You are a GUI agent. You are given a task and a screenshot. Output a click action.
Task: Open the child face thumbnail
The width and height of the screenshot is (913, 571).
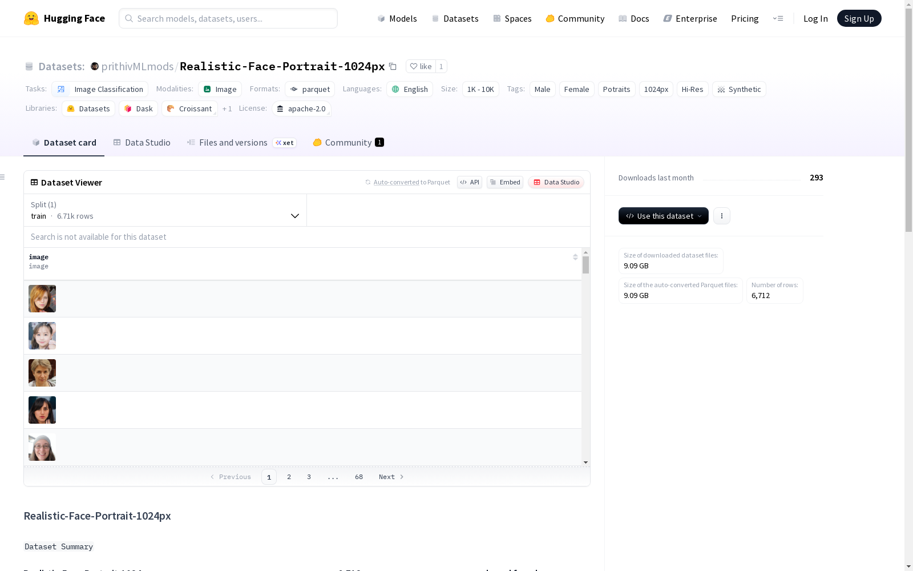pos(42,336)
